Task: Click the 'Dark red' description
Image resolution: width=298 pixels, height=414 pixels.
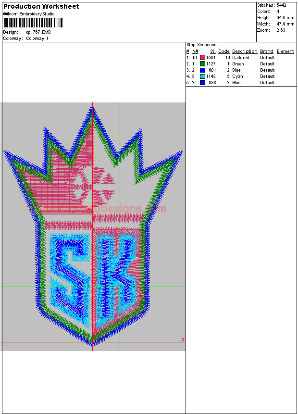Action: (241, 58)
